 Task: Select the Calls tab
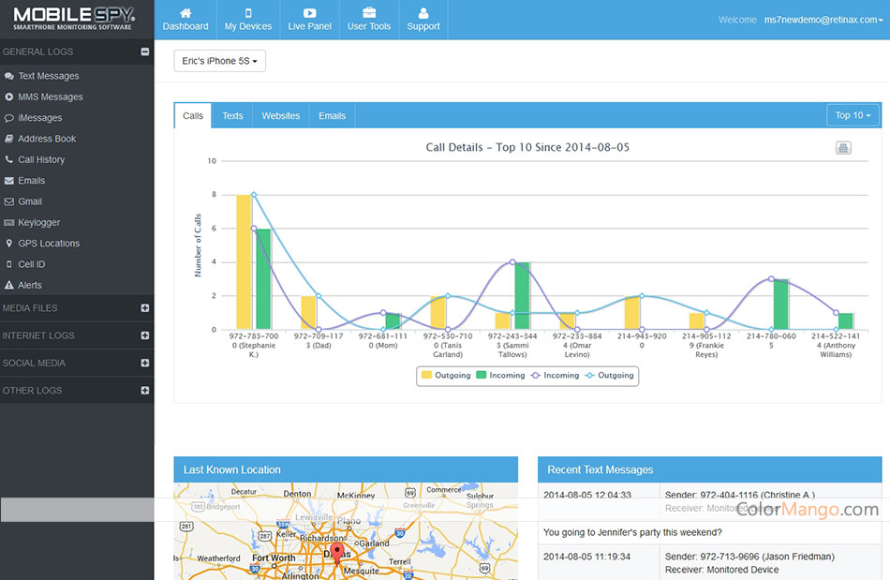(x=193, y=116)
